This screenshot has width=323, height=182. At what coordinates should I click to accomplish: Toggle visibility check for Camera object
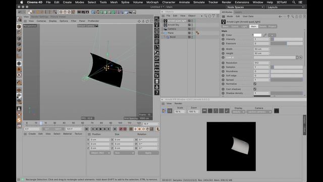tap(189, 29)
